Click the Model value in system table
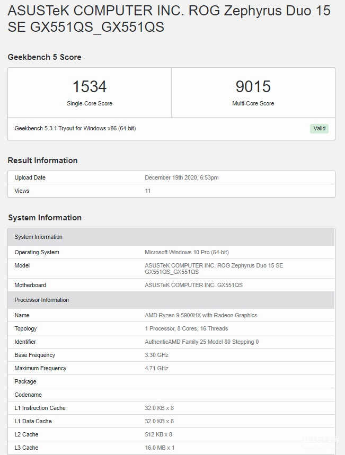Viewport: 345px width, 455px height. coord(214,269)
